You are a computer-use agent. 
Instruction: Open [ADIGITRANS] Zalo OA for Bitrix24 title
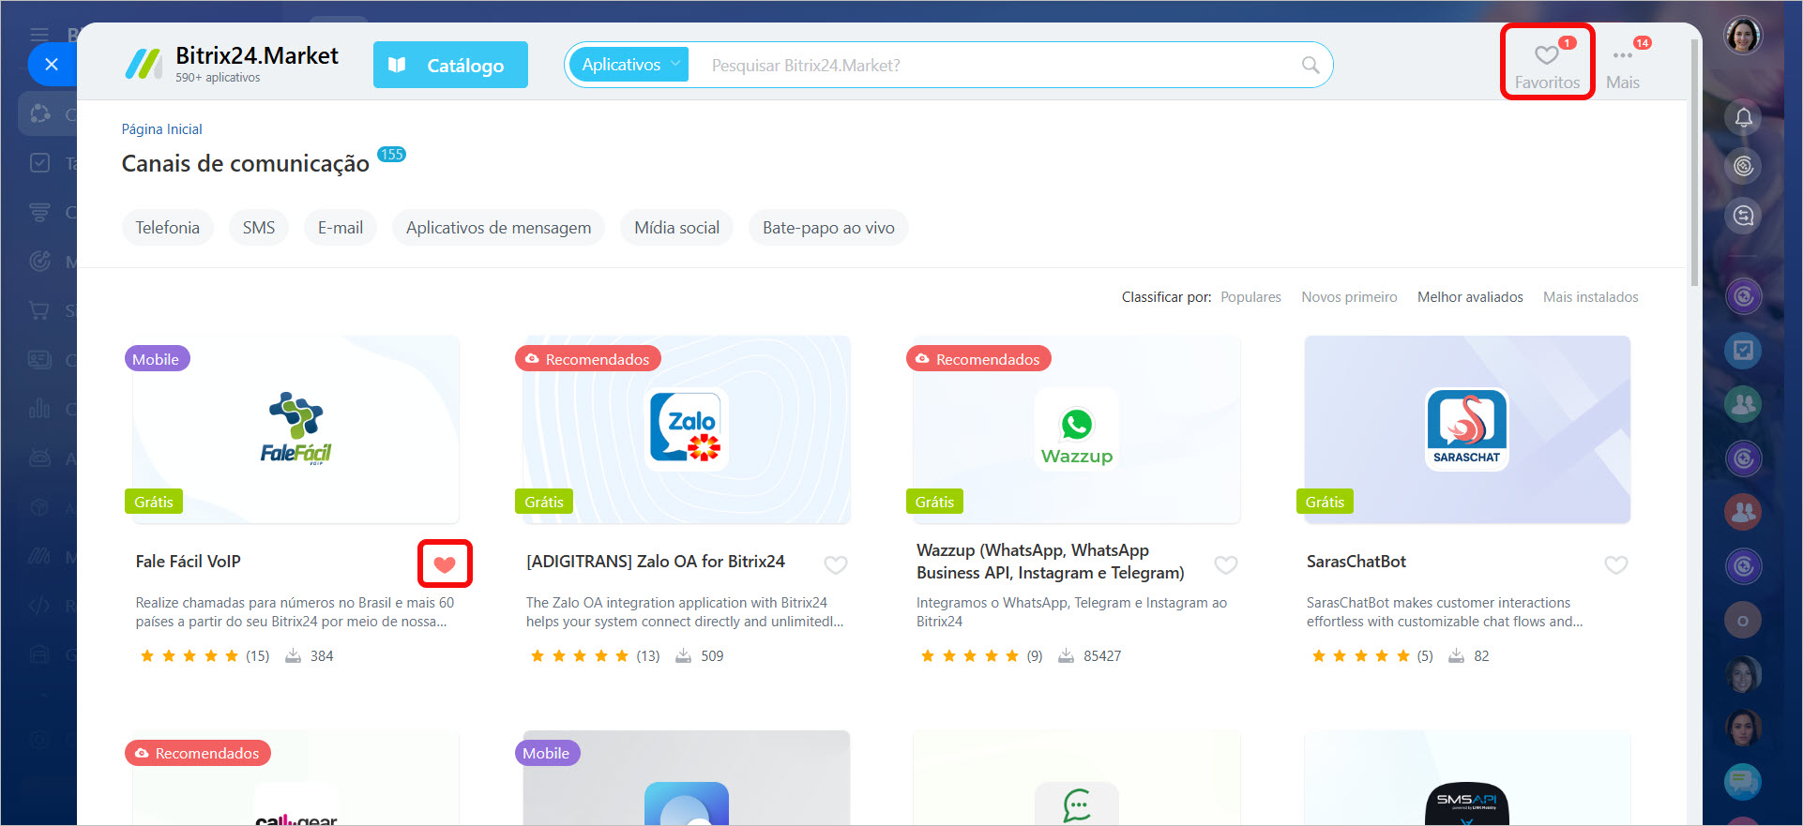(655, 562)
